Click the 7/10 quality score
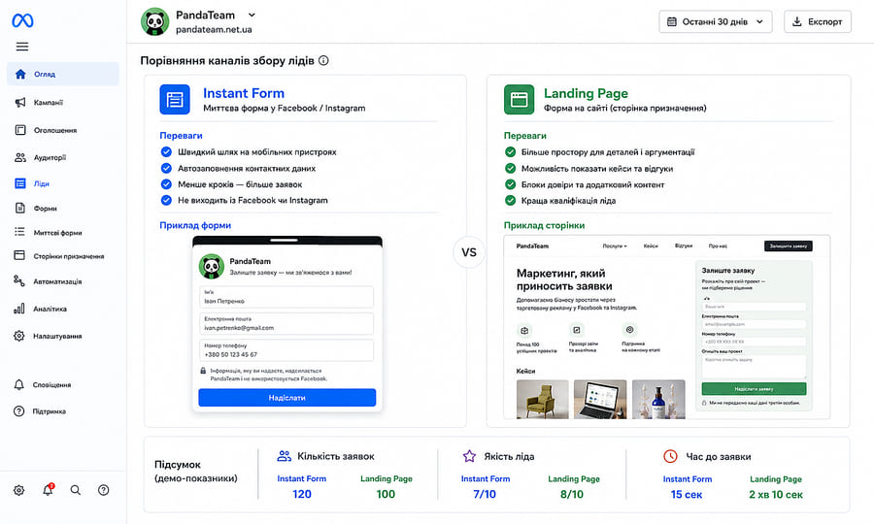Screen dimensions: 874x524 pyautogui.click(x=485, y=494)
